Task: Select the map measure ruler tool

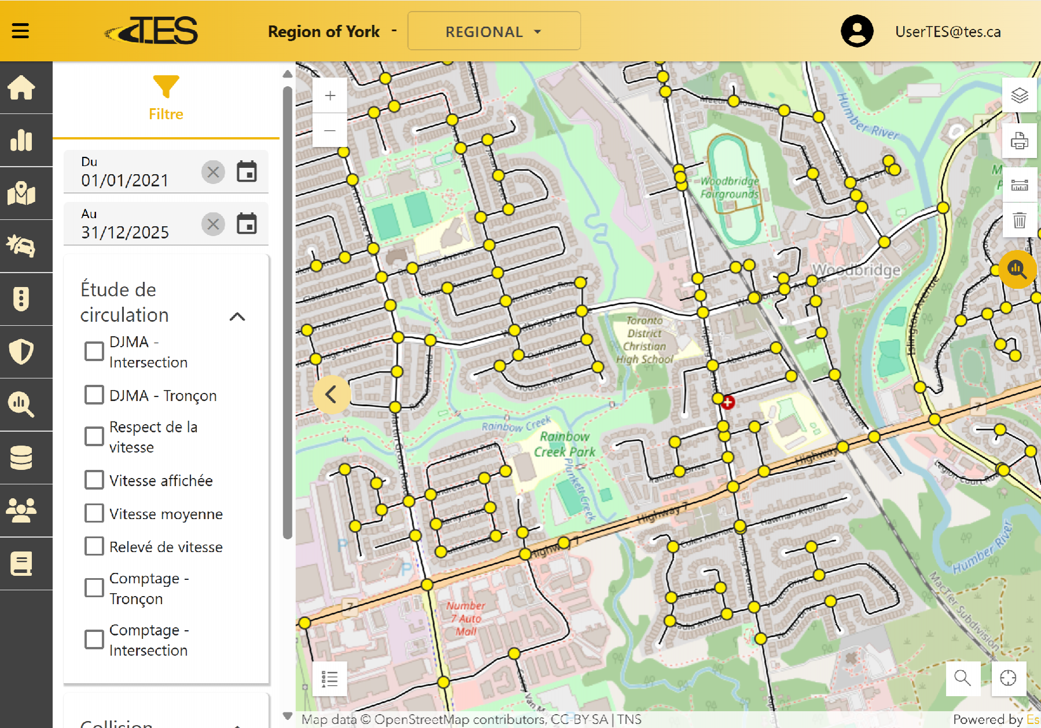Action: tap(1020, 185)
